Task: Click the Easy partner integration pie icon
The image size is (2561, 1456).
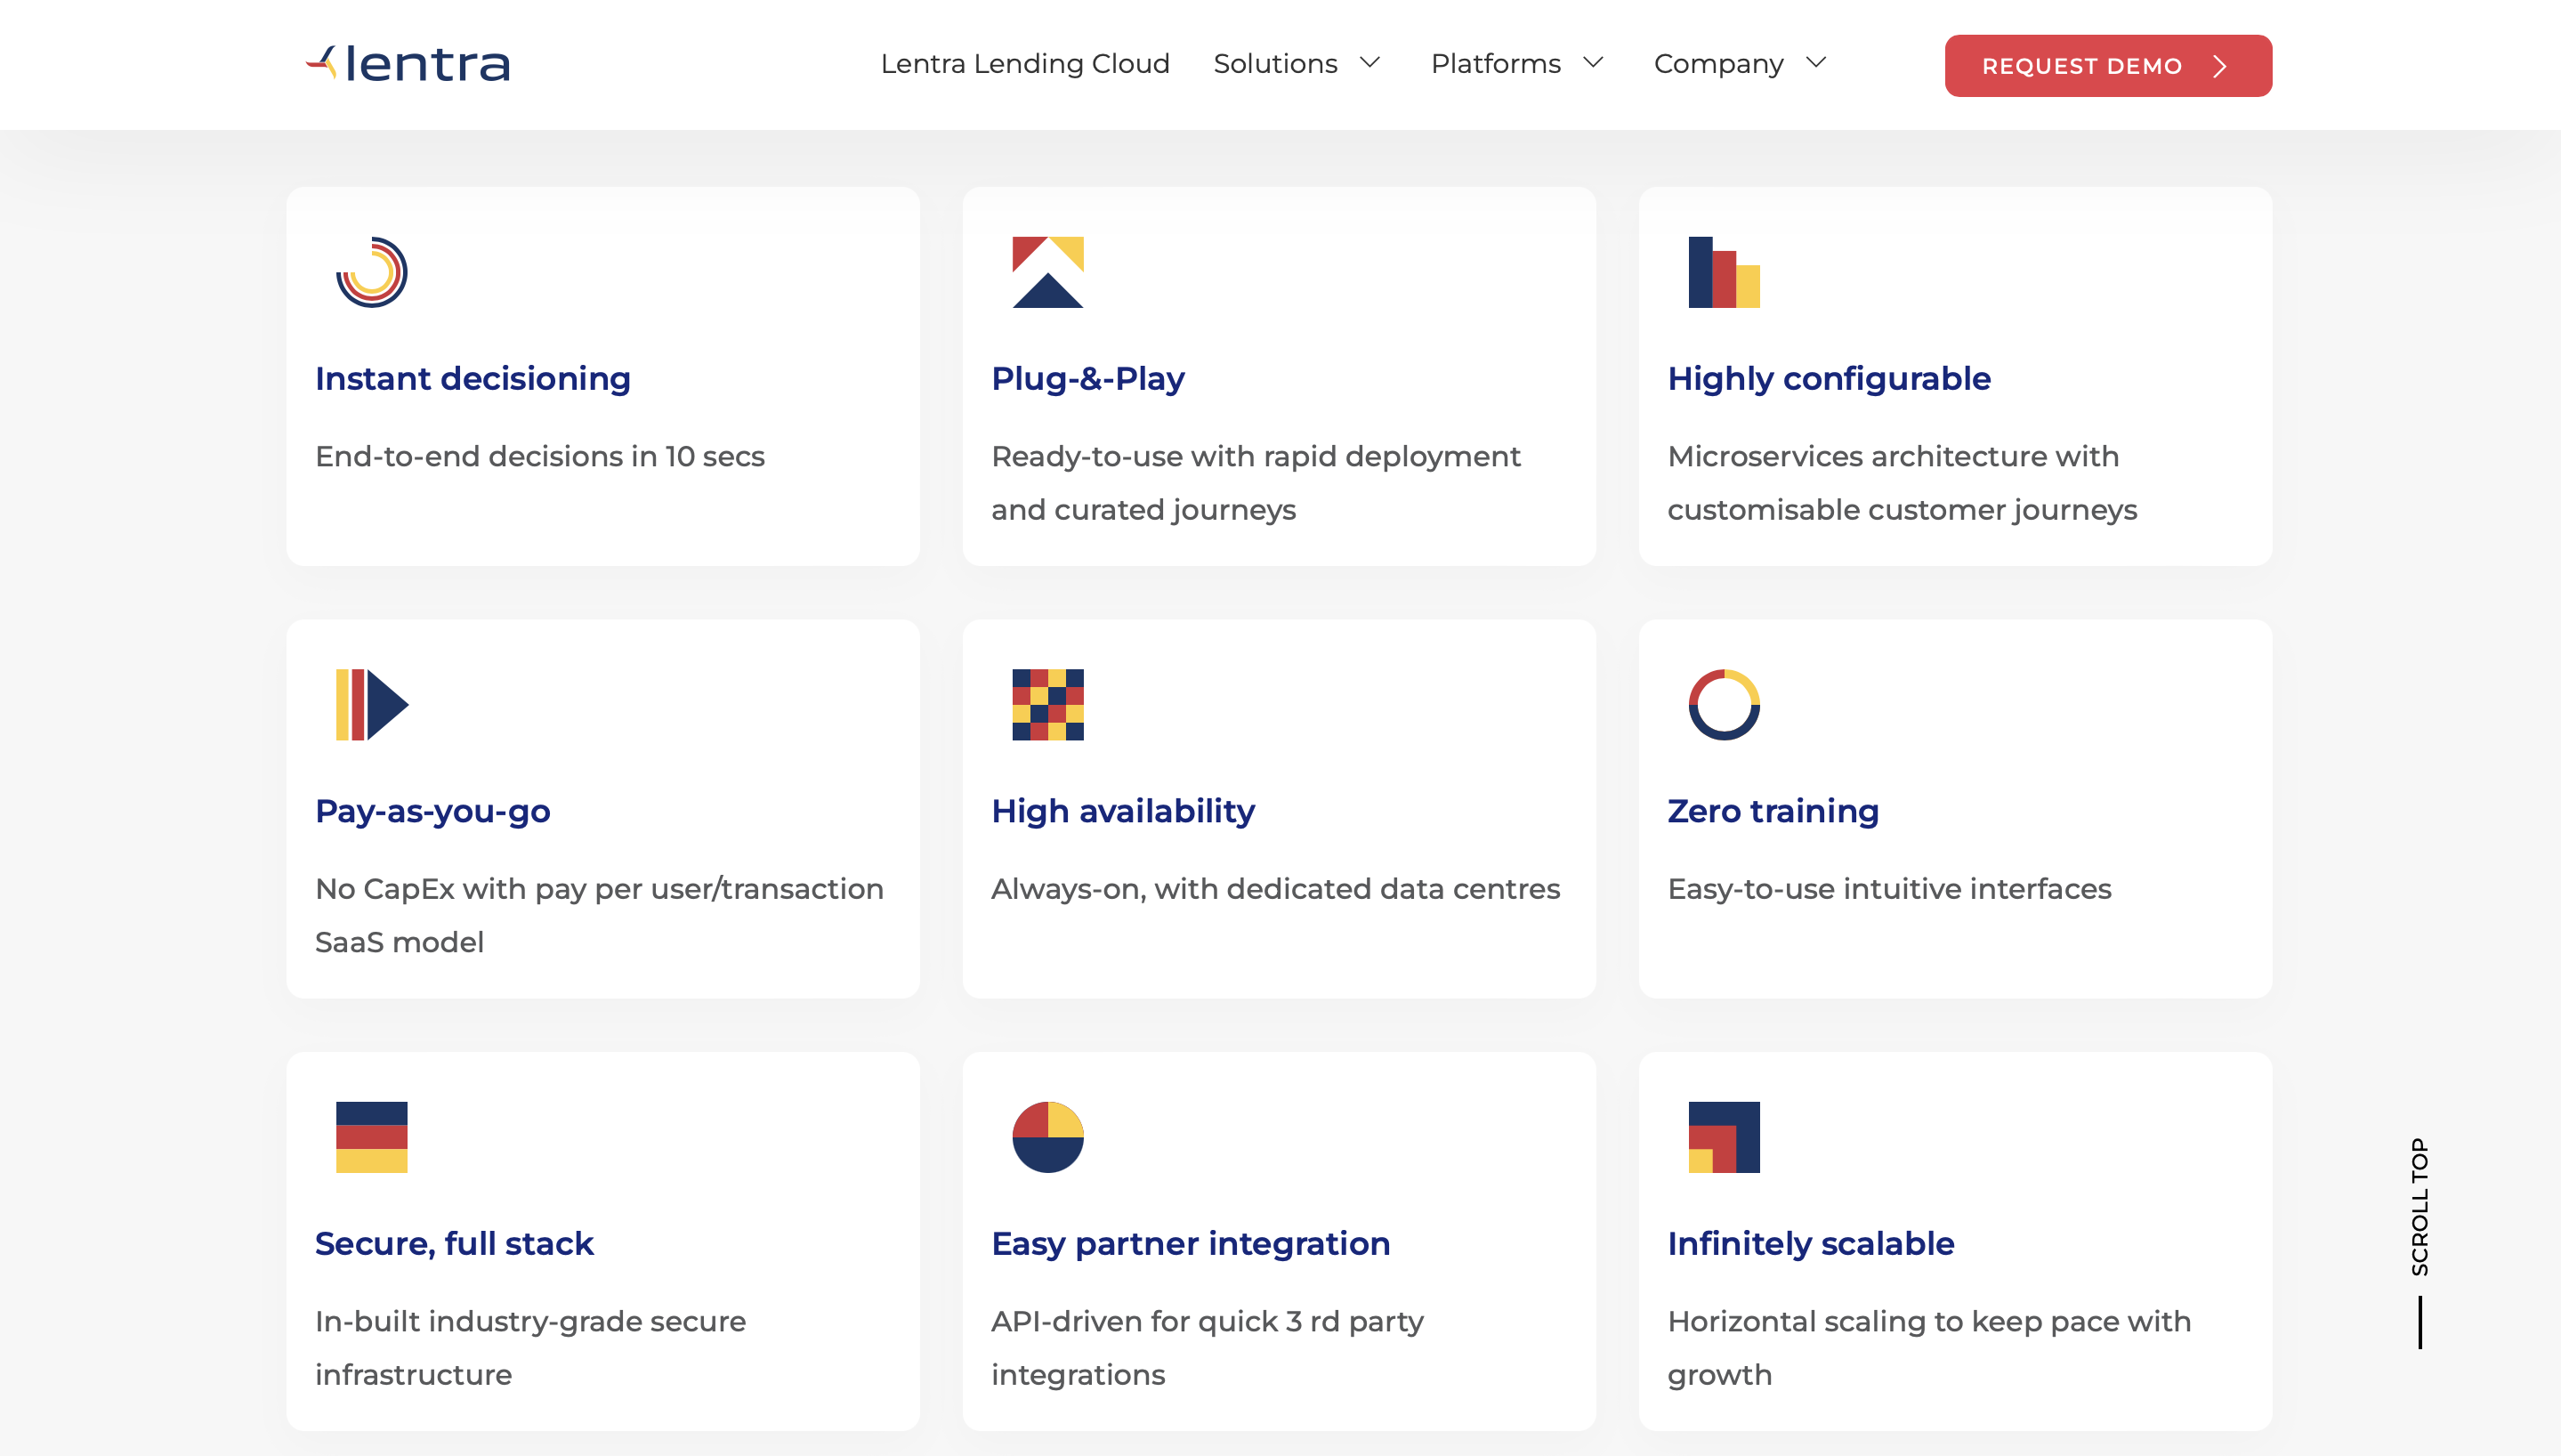Action: point(1047,1137)
